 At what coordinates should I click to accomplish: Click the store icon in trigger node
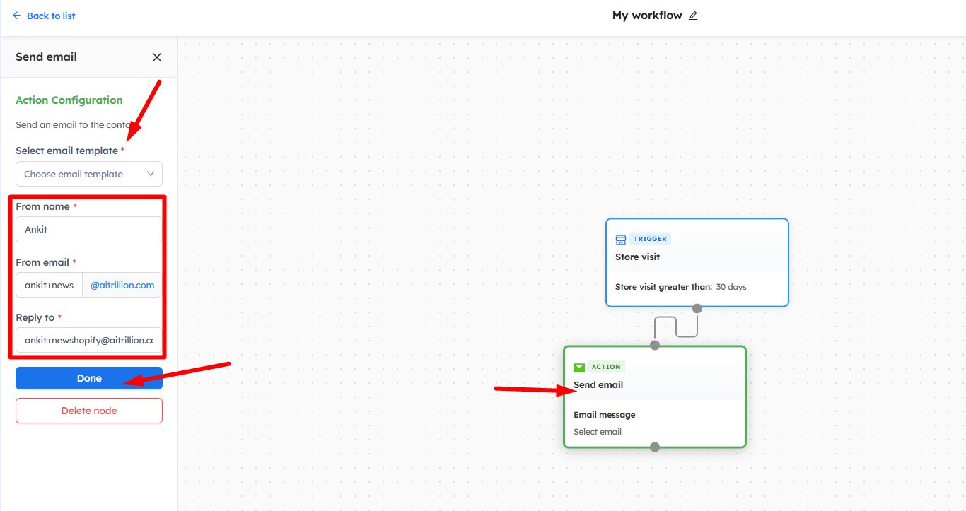621,240
